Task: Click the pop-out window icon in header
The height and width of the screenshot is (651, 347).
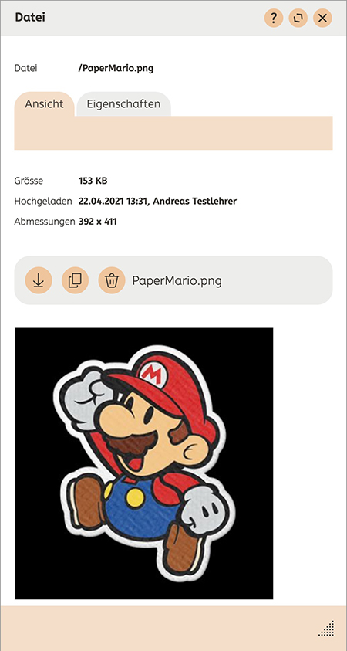Action: (298, 19)
